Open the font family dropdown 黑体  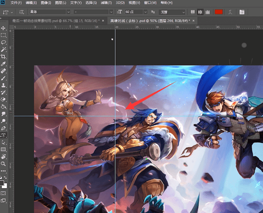pos(69,12)
